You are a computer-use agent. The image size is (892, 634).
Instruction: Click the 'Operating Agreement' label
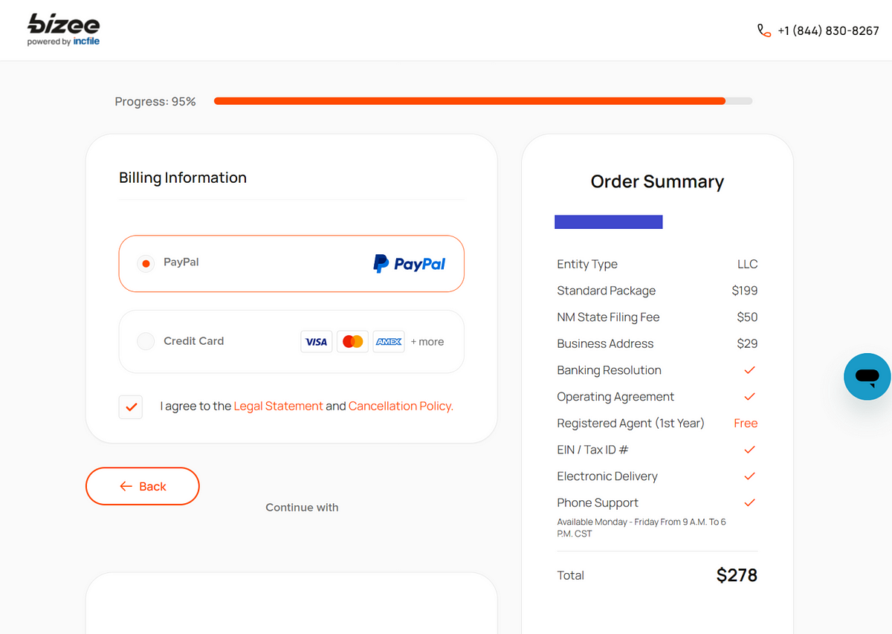pyautogui.click(x=615, y=397)
